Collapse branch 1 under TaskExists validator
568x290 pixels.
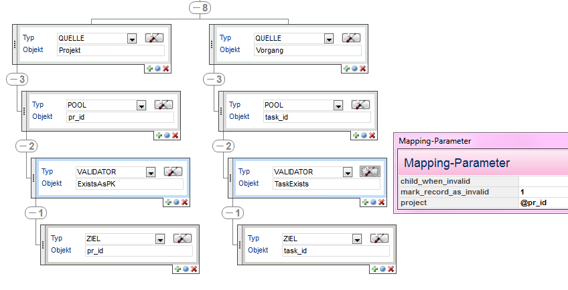click(x=233, y=213)
